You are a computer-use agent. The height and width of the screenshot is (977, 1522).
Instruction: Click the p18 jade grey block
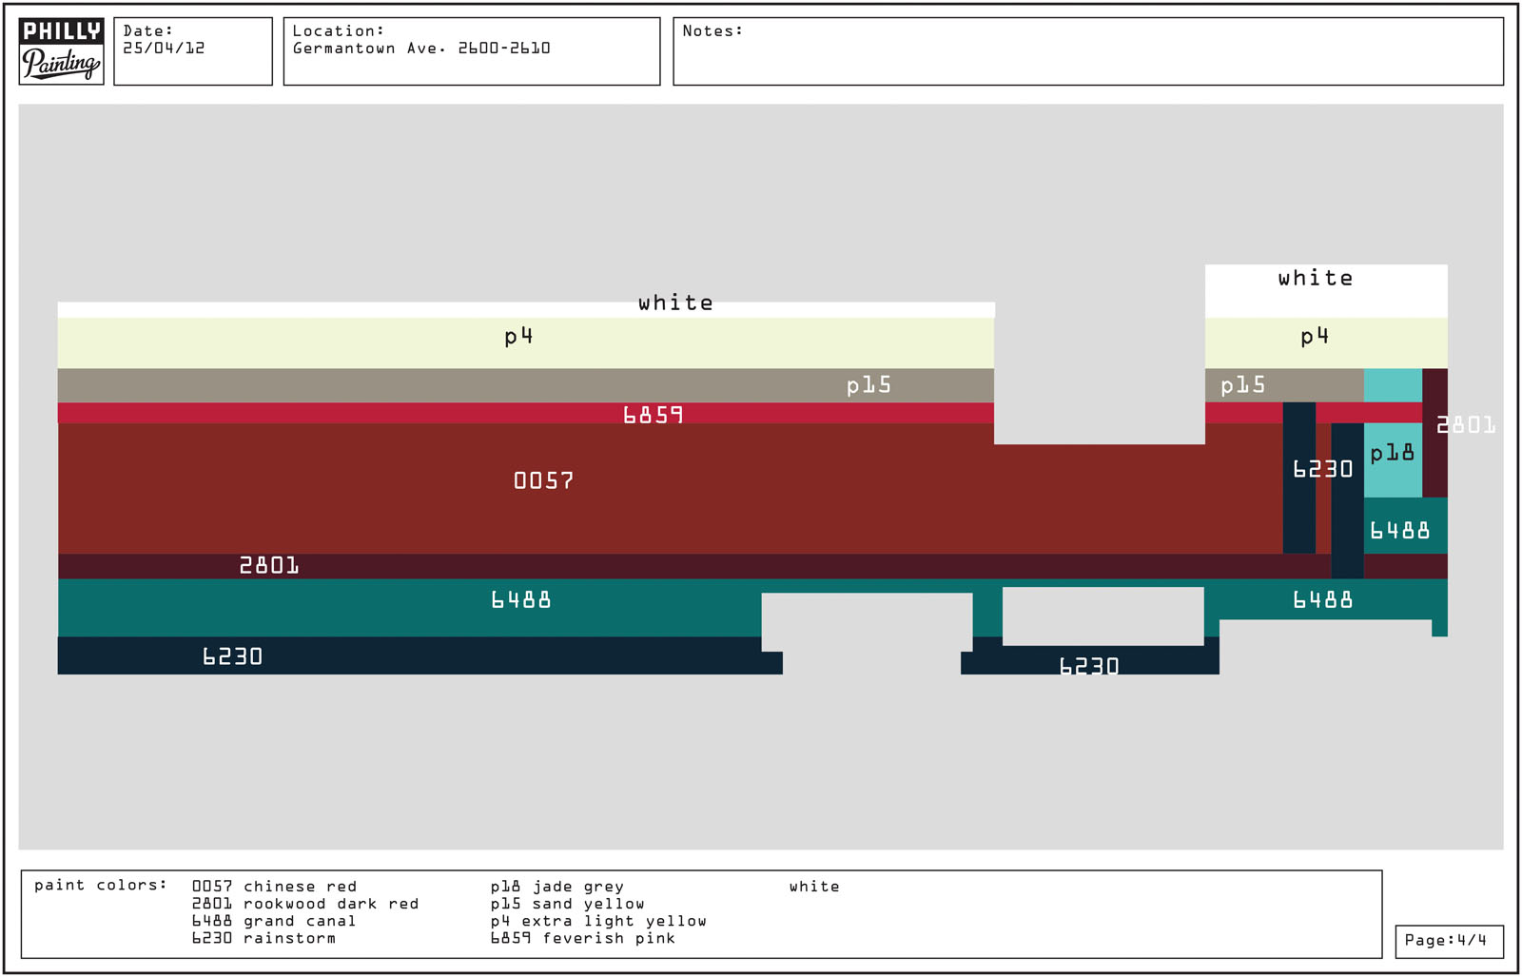click(1393, 459)
